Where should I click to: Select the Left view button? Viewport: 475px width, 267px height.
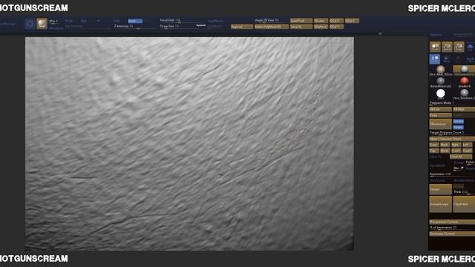point(467,145)
